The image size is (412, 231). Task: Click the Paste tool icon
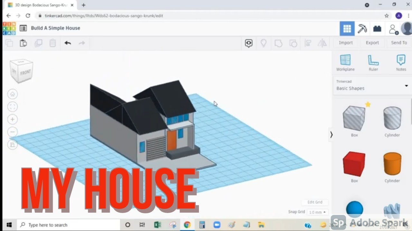(23, 43)
